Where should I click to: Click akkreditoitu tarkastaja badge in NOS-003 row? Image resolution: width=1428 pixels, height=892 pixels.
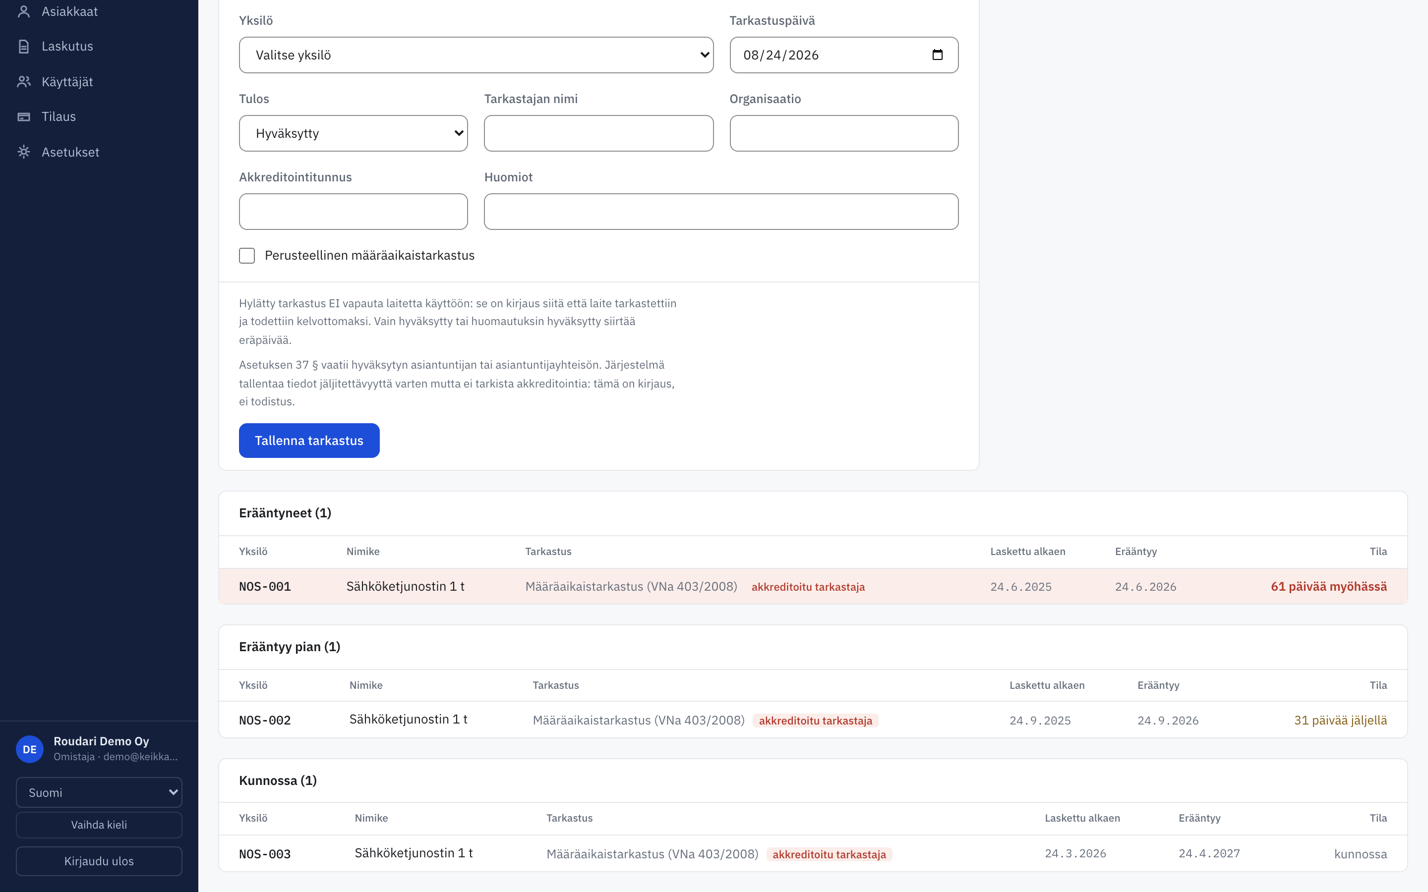[x=829, y=855]
